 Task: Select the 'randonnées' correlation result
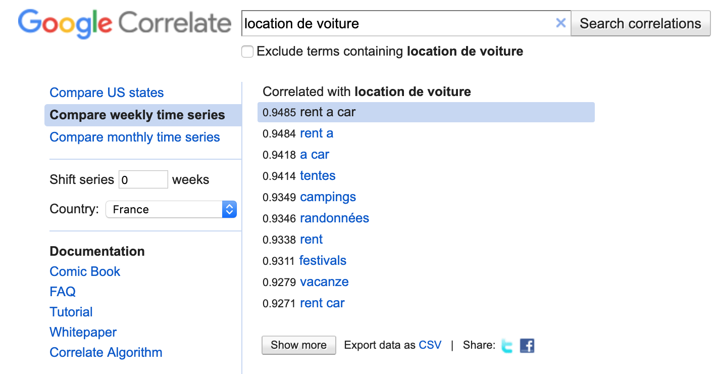point(334,218)
